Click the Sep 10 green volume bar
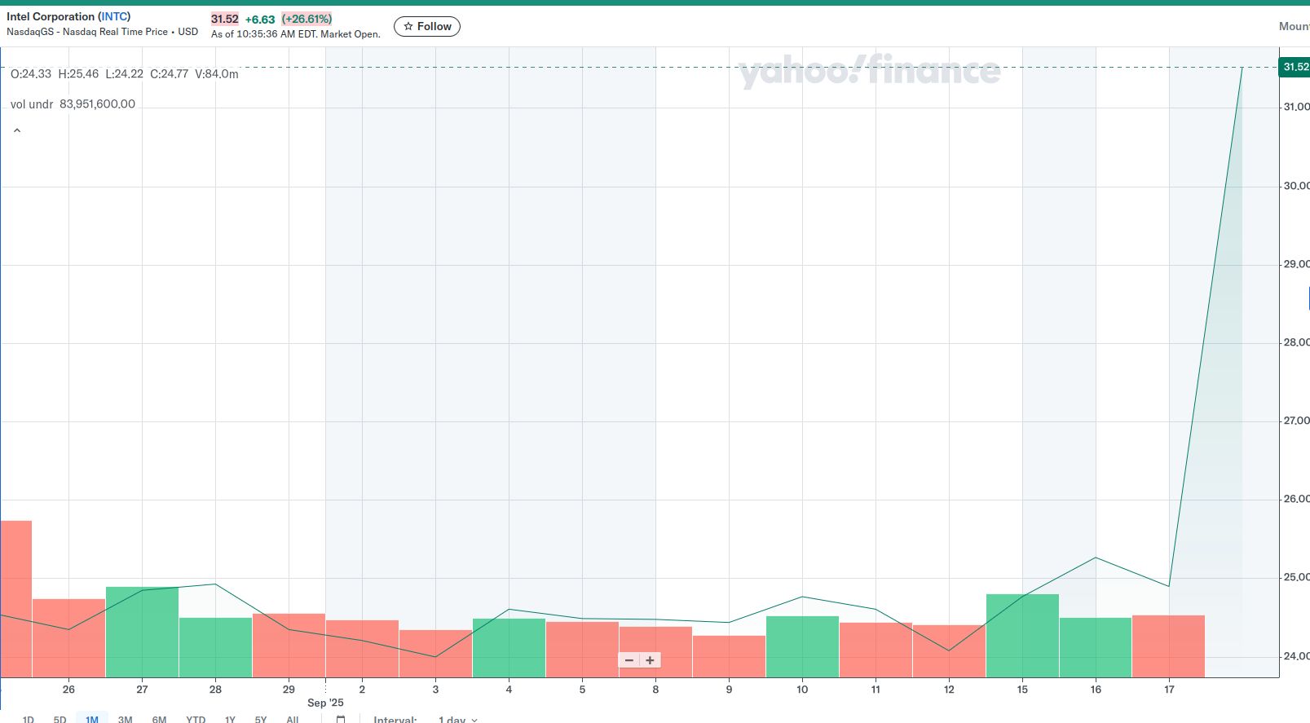The width and height of the screenshot is (1310, 723). [802, 646]
